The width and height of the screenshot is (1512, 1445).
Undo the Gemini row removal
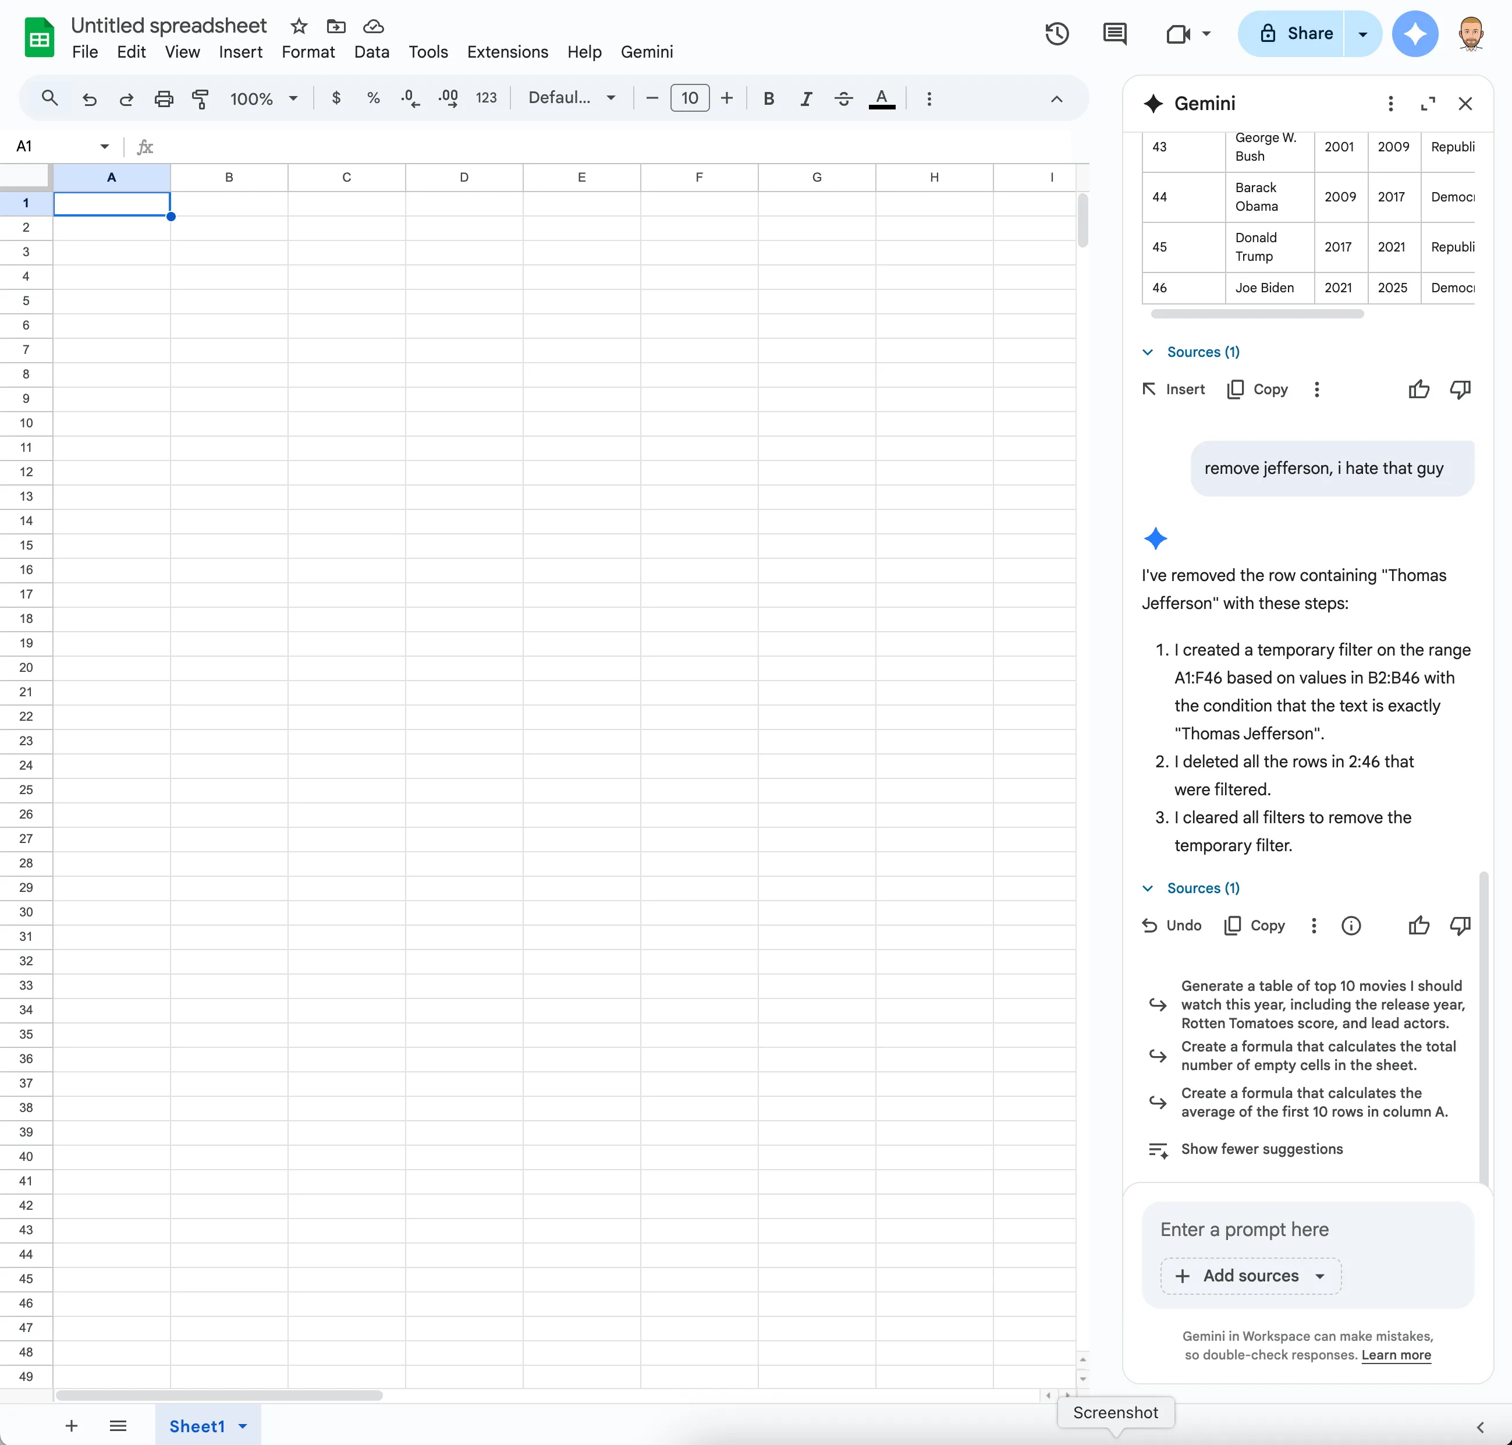pyautogui.click(x=1169, y=926)
